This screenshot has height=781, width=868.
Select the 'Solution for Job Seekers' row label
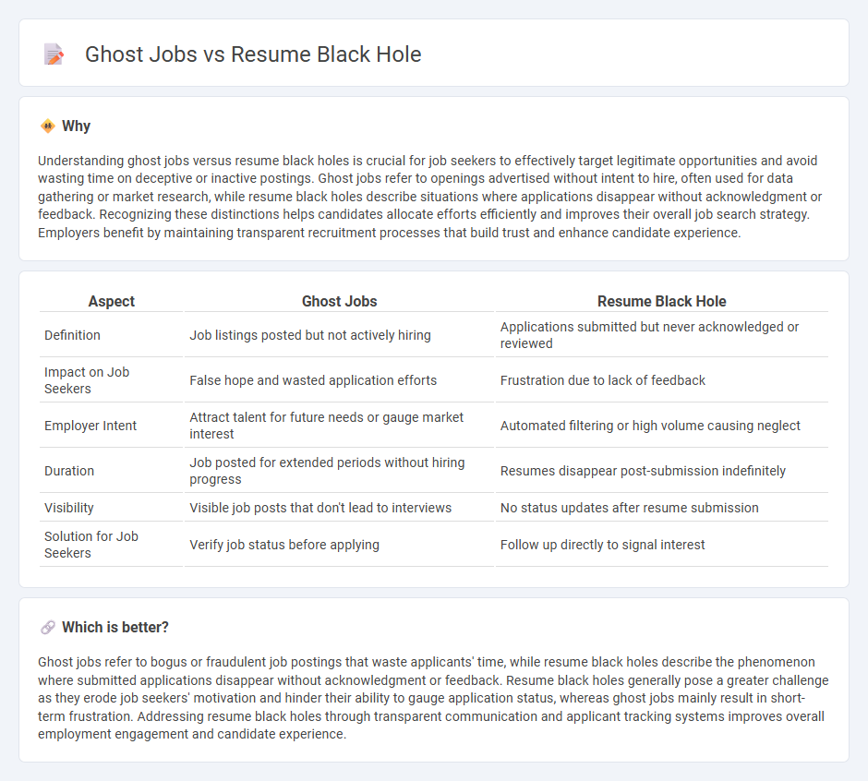91,545
